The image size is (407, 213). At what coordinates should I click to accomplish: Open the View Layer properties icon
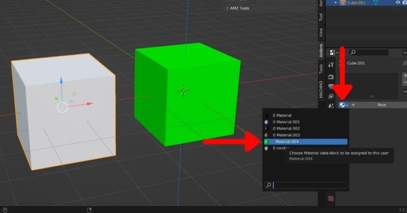(x=331, y=96)
